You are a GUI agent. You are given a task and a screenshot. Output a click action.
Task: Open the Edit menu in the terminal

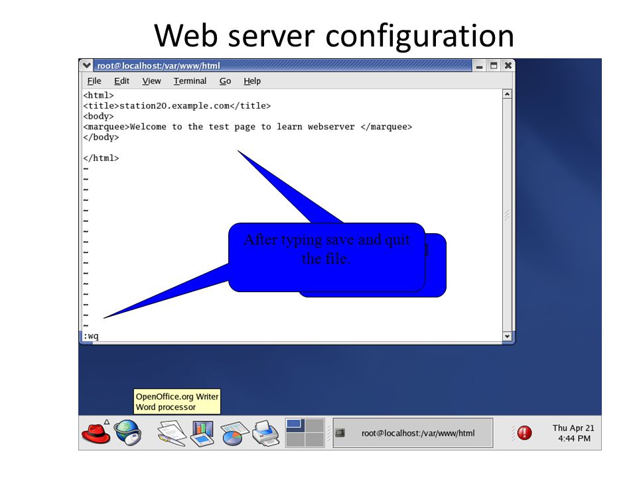[x=121, y=81]
